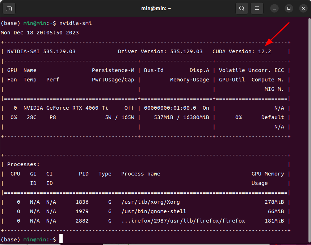This screenshot has height=245, width=311.
Task: Click Driver Version: 535.129.03
Action: 160,51
